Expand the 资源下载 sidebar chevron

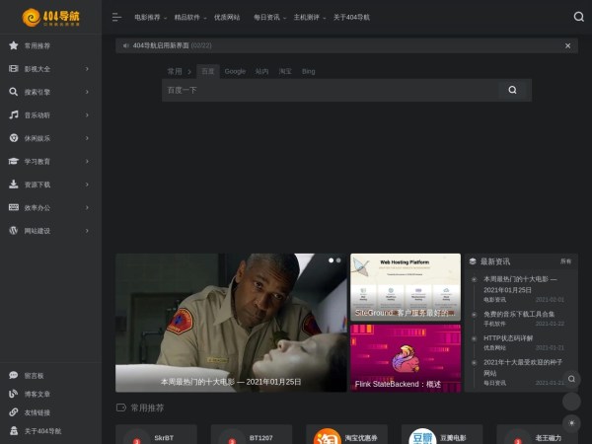click(87, 185)
